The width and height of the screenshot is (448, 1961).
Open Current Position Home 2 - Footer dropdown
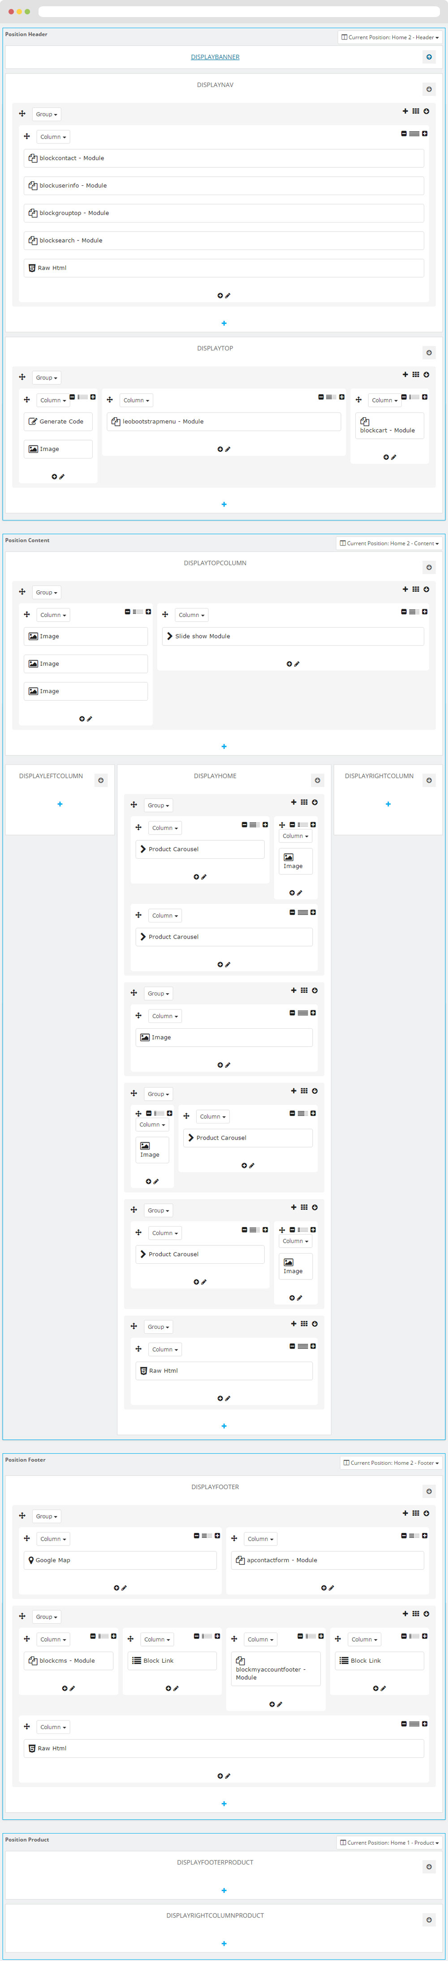click(x=391, y=1463)
